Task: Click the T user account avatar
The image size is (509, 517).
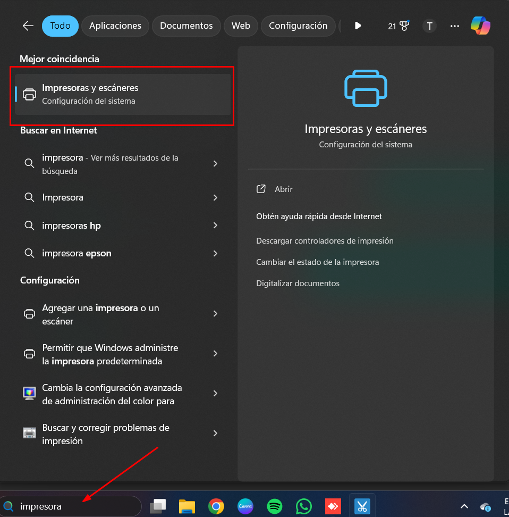Action: [429, 26]
